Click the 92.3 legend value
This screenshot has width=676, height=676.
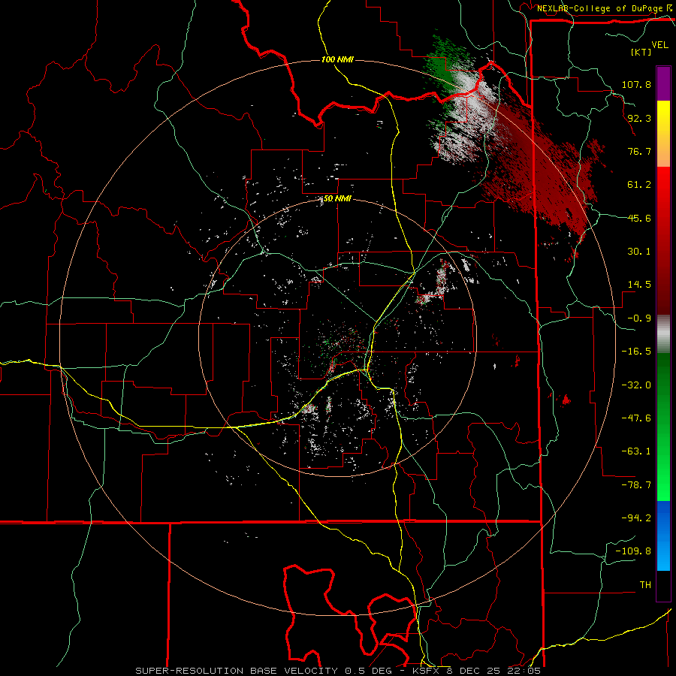pos(639,118)
